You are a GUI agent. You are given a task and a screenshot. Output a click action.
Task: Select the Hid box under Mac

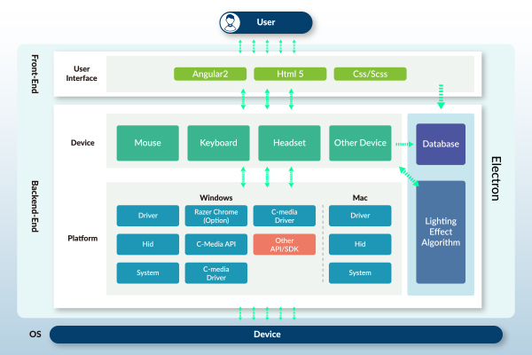pos(360,244)
